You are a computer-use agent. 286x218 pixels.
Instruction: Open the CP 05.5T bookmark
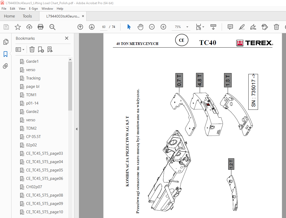33,137
